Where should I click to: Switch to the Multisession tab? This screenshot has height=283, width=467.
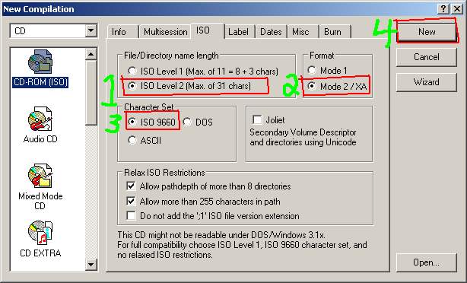165,32
